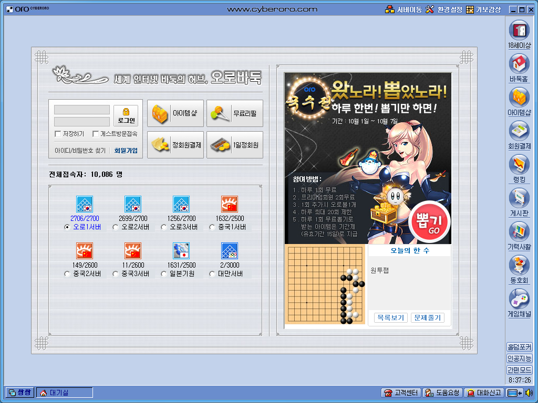Image resolution: width=538 pixels, height=403 pixels.
Task: Select the 오로2서버 radio button
Action: (116, 227)
